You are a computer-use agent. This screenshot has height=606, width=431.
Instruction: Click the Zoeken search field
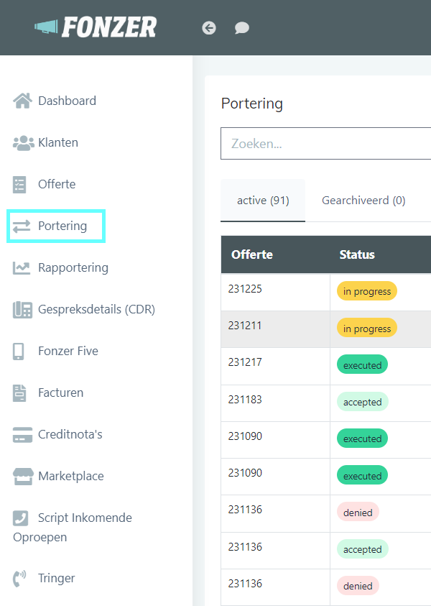point(325,143)
